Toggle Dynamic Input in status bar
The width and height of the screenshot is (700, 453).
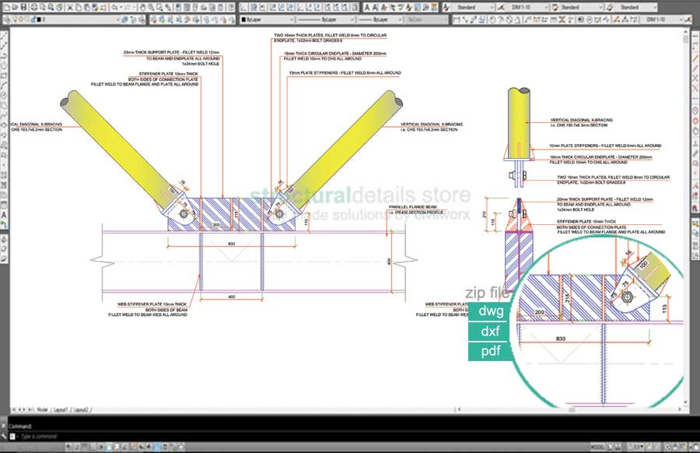click(141, 447)
